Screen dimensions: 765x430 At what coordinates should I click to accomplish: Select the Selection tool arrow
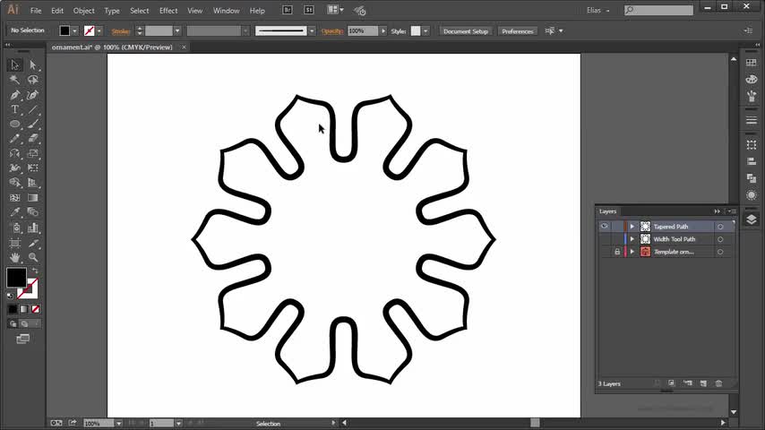(x=14, y=64)
